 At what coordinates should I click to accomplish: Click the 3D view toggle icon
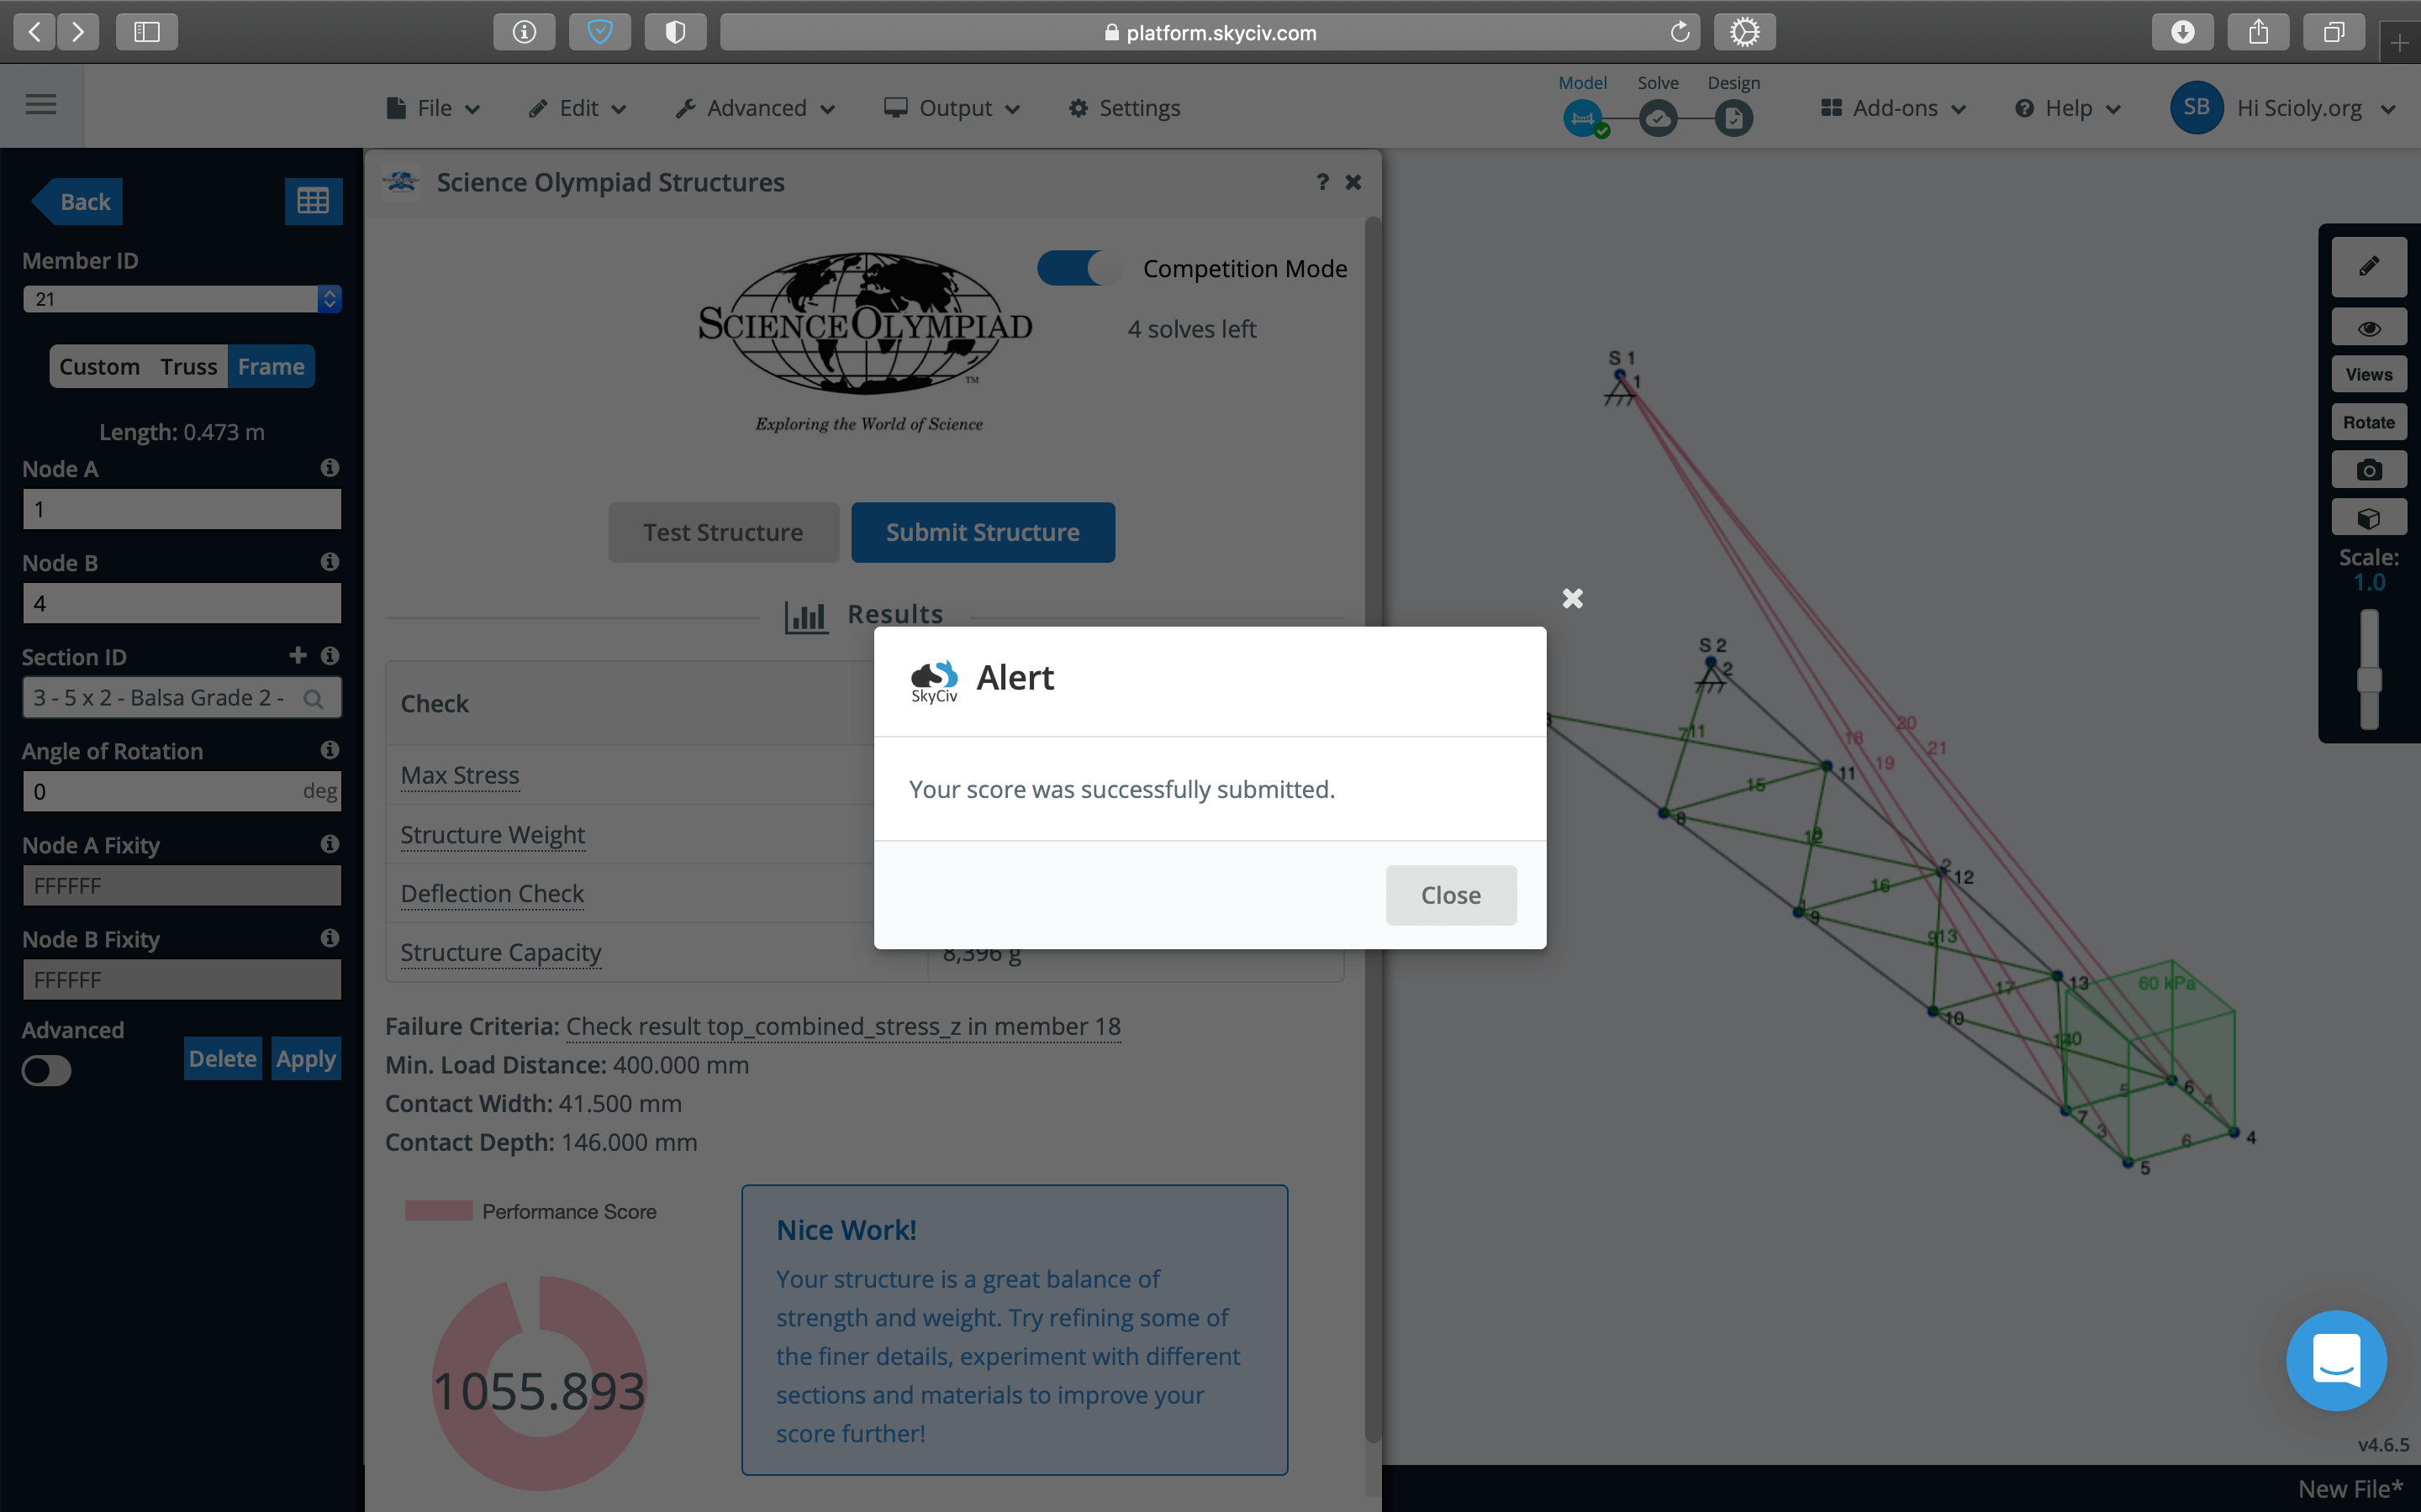[2369, 521]
